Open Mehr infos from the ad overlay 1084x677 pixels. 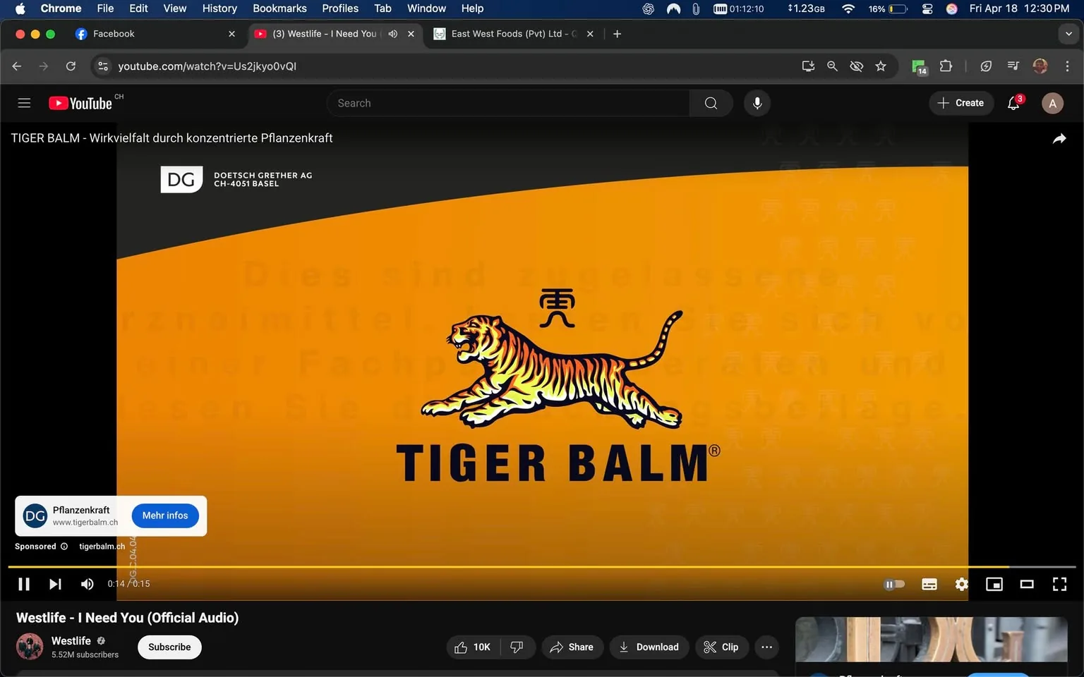[164, 515]
